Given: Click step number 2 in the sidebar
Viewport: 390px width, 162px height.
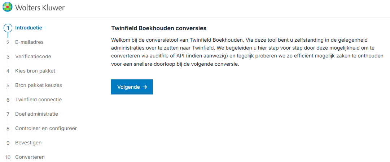Looking at the screenshot, I should point(8,42).
